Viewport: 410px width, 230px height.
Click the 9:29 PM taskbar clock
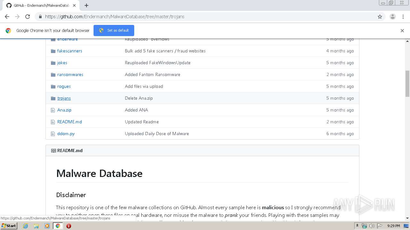pos(394,226)
